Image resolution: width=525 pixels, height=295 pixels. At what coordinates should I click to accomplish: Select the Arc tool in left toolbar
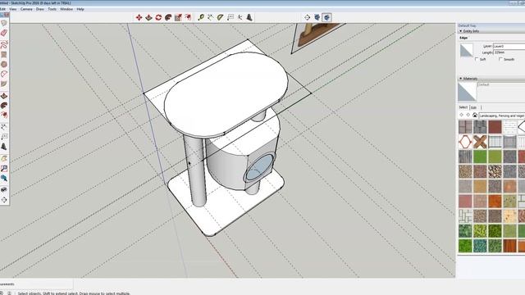click(x=4, y=74)
